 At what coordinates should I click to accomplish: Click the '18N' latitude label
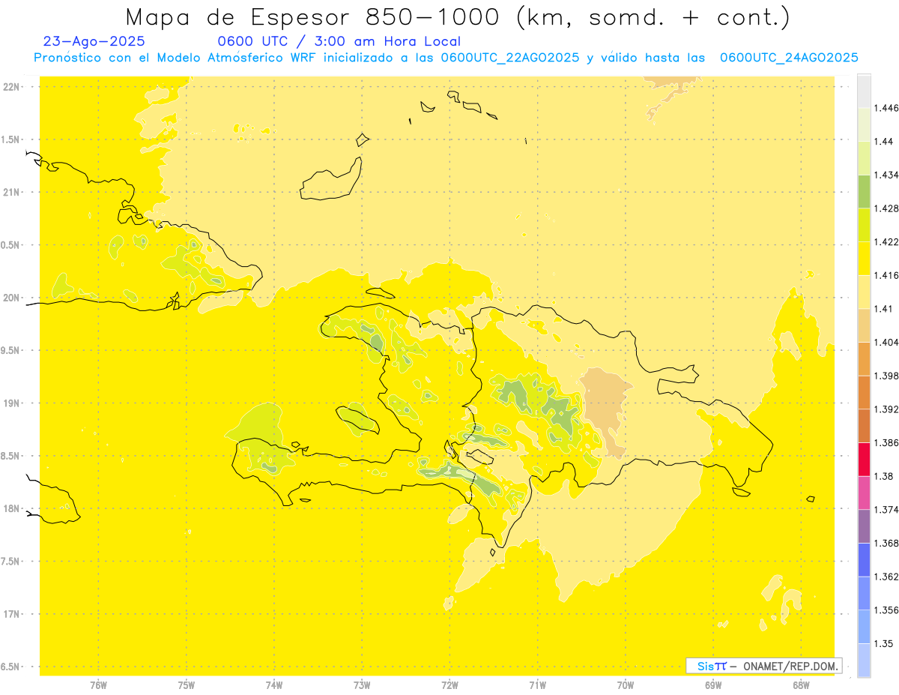(13, 508)
